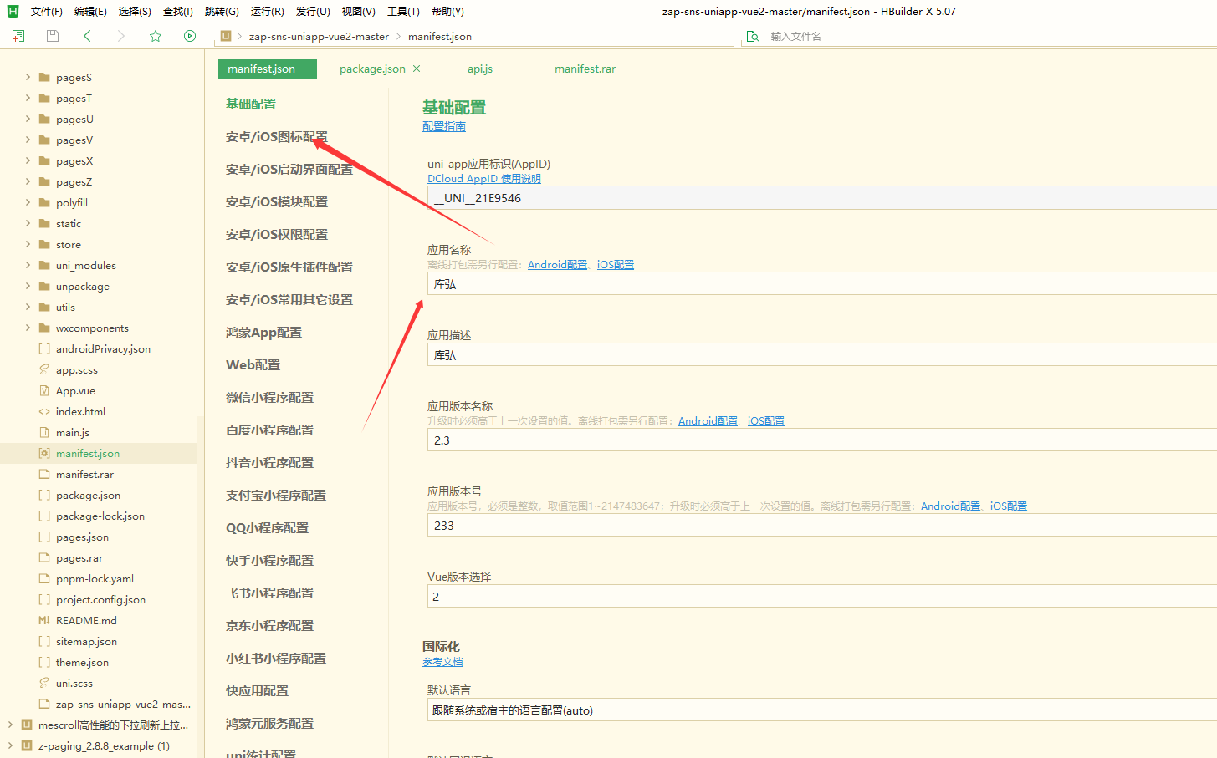Expand the unpackage folder
1217x758 pixels.
pos(28,286)
